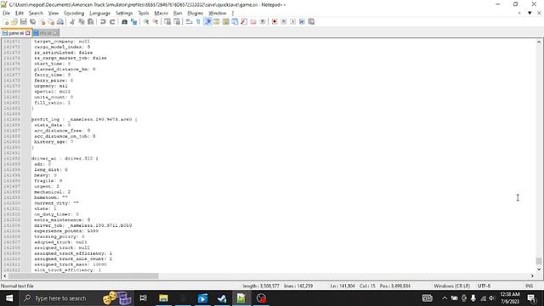This screenshot has width=544, height=306.
Task: Click the 'driver_ai : driver.310 {' line
Action: pyautogui.click(x=65, y=159)
